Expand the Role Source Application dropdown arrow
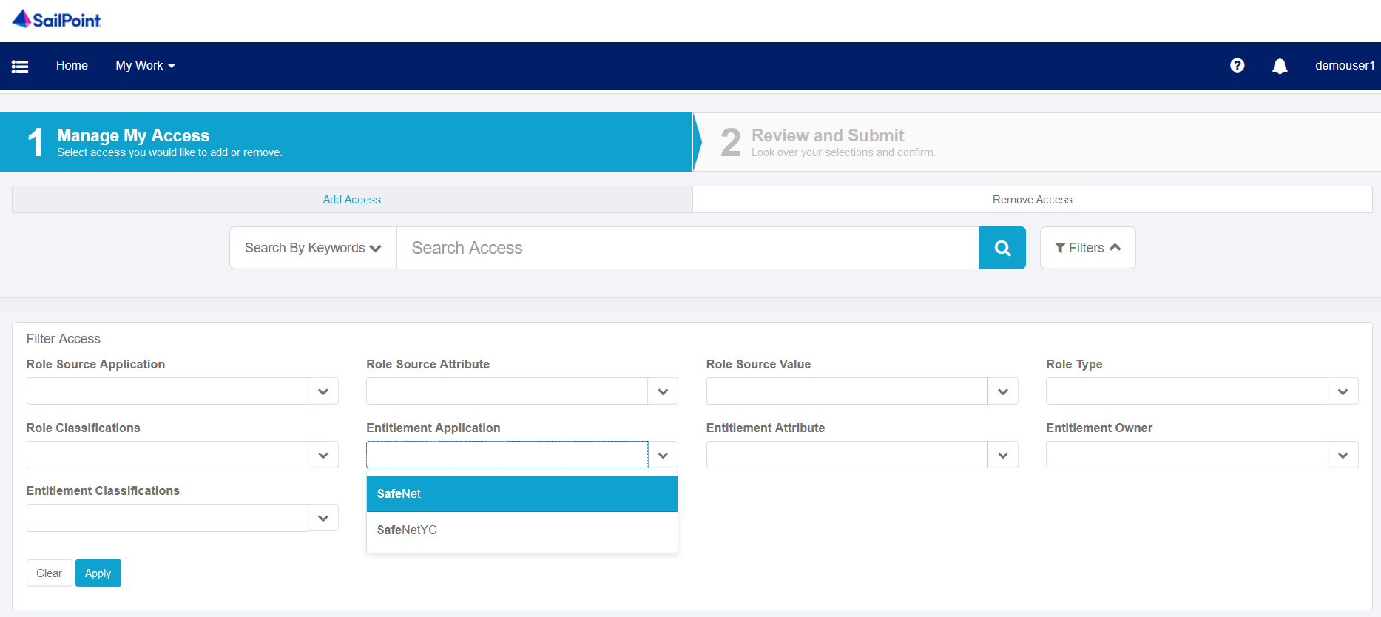The image size is (1381, 617). pyautogui.click(x=323, y=391)
